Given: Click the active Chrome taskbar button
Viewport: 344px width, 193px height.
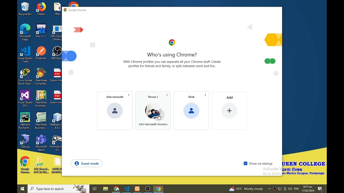Looking at the screenshot, I should coord(158,189).
